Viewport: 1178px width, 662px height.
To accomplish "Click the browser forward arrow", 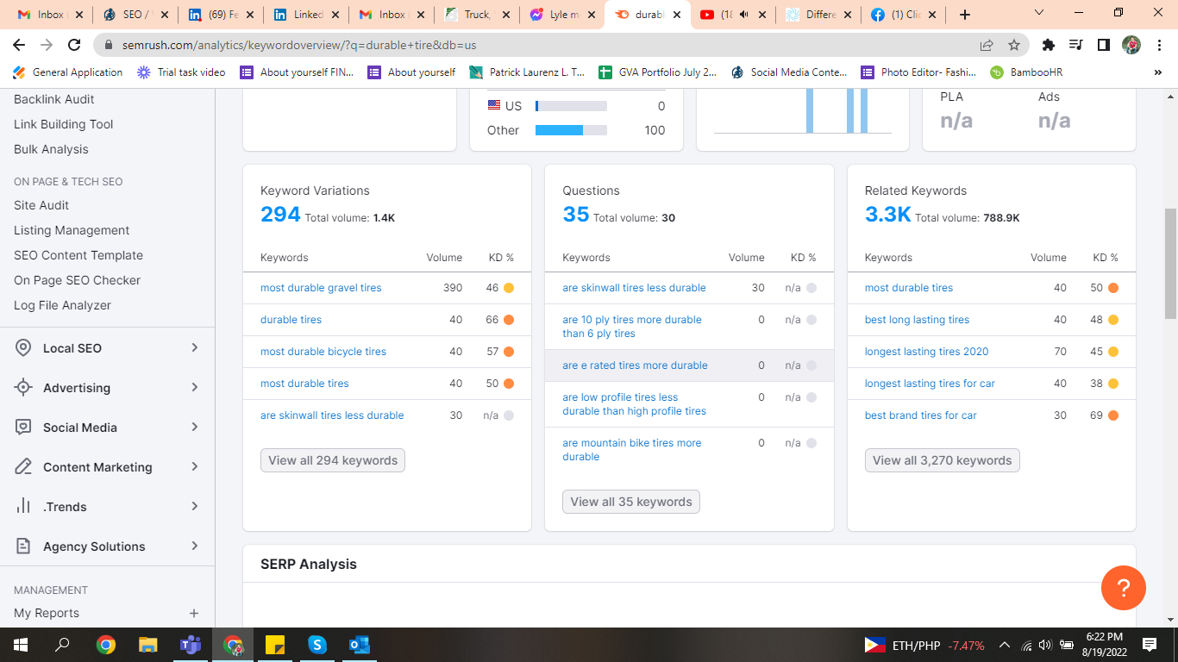I will [x=47, y=45].
